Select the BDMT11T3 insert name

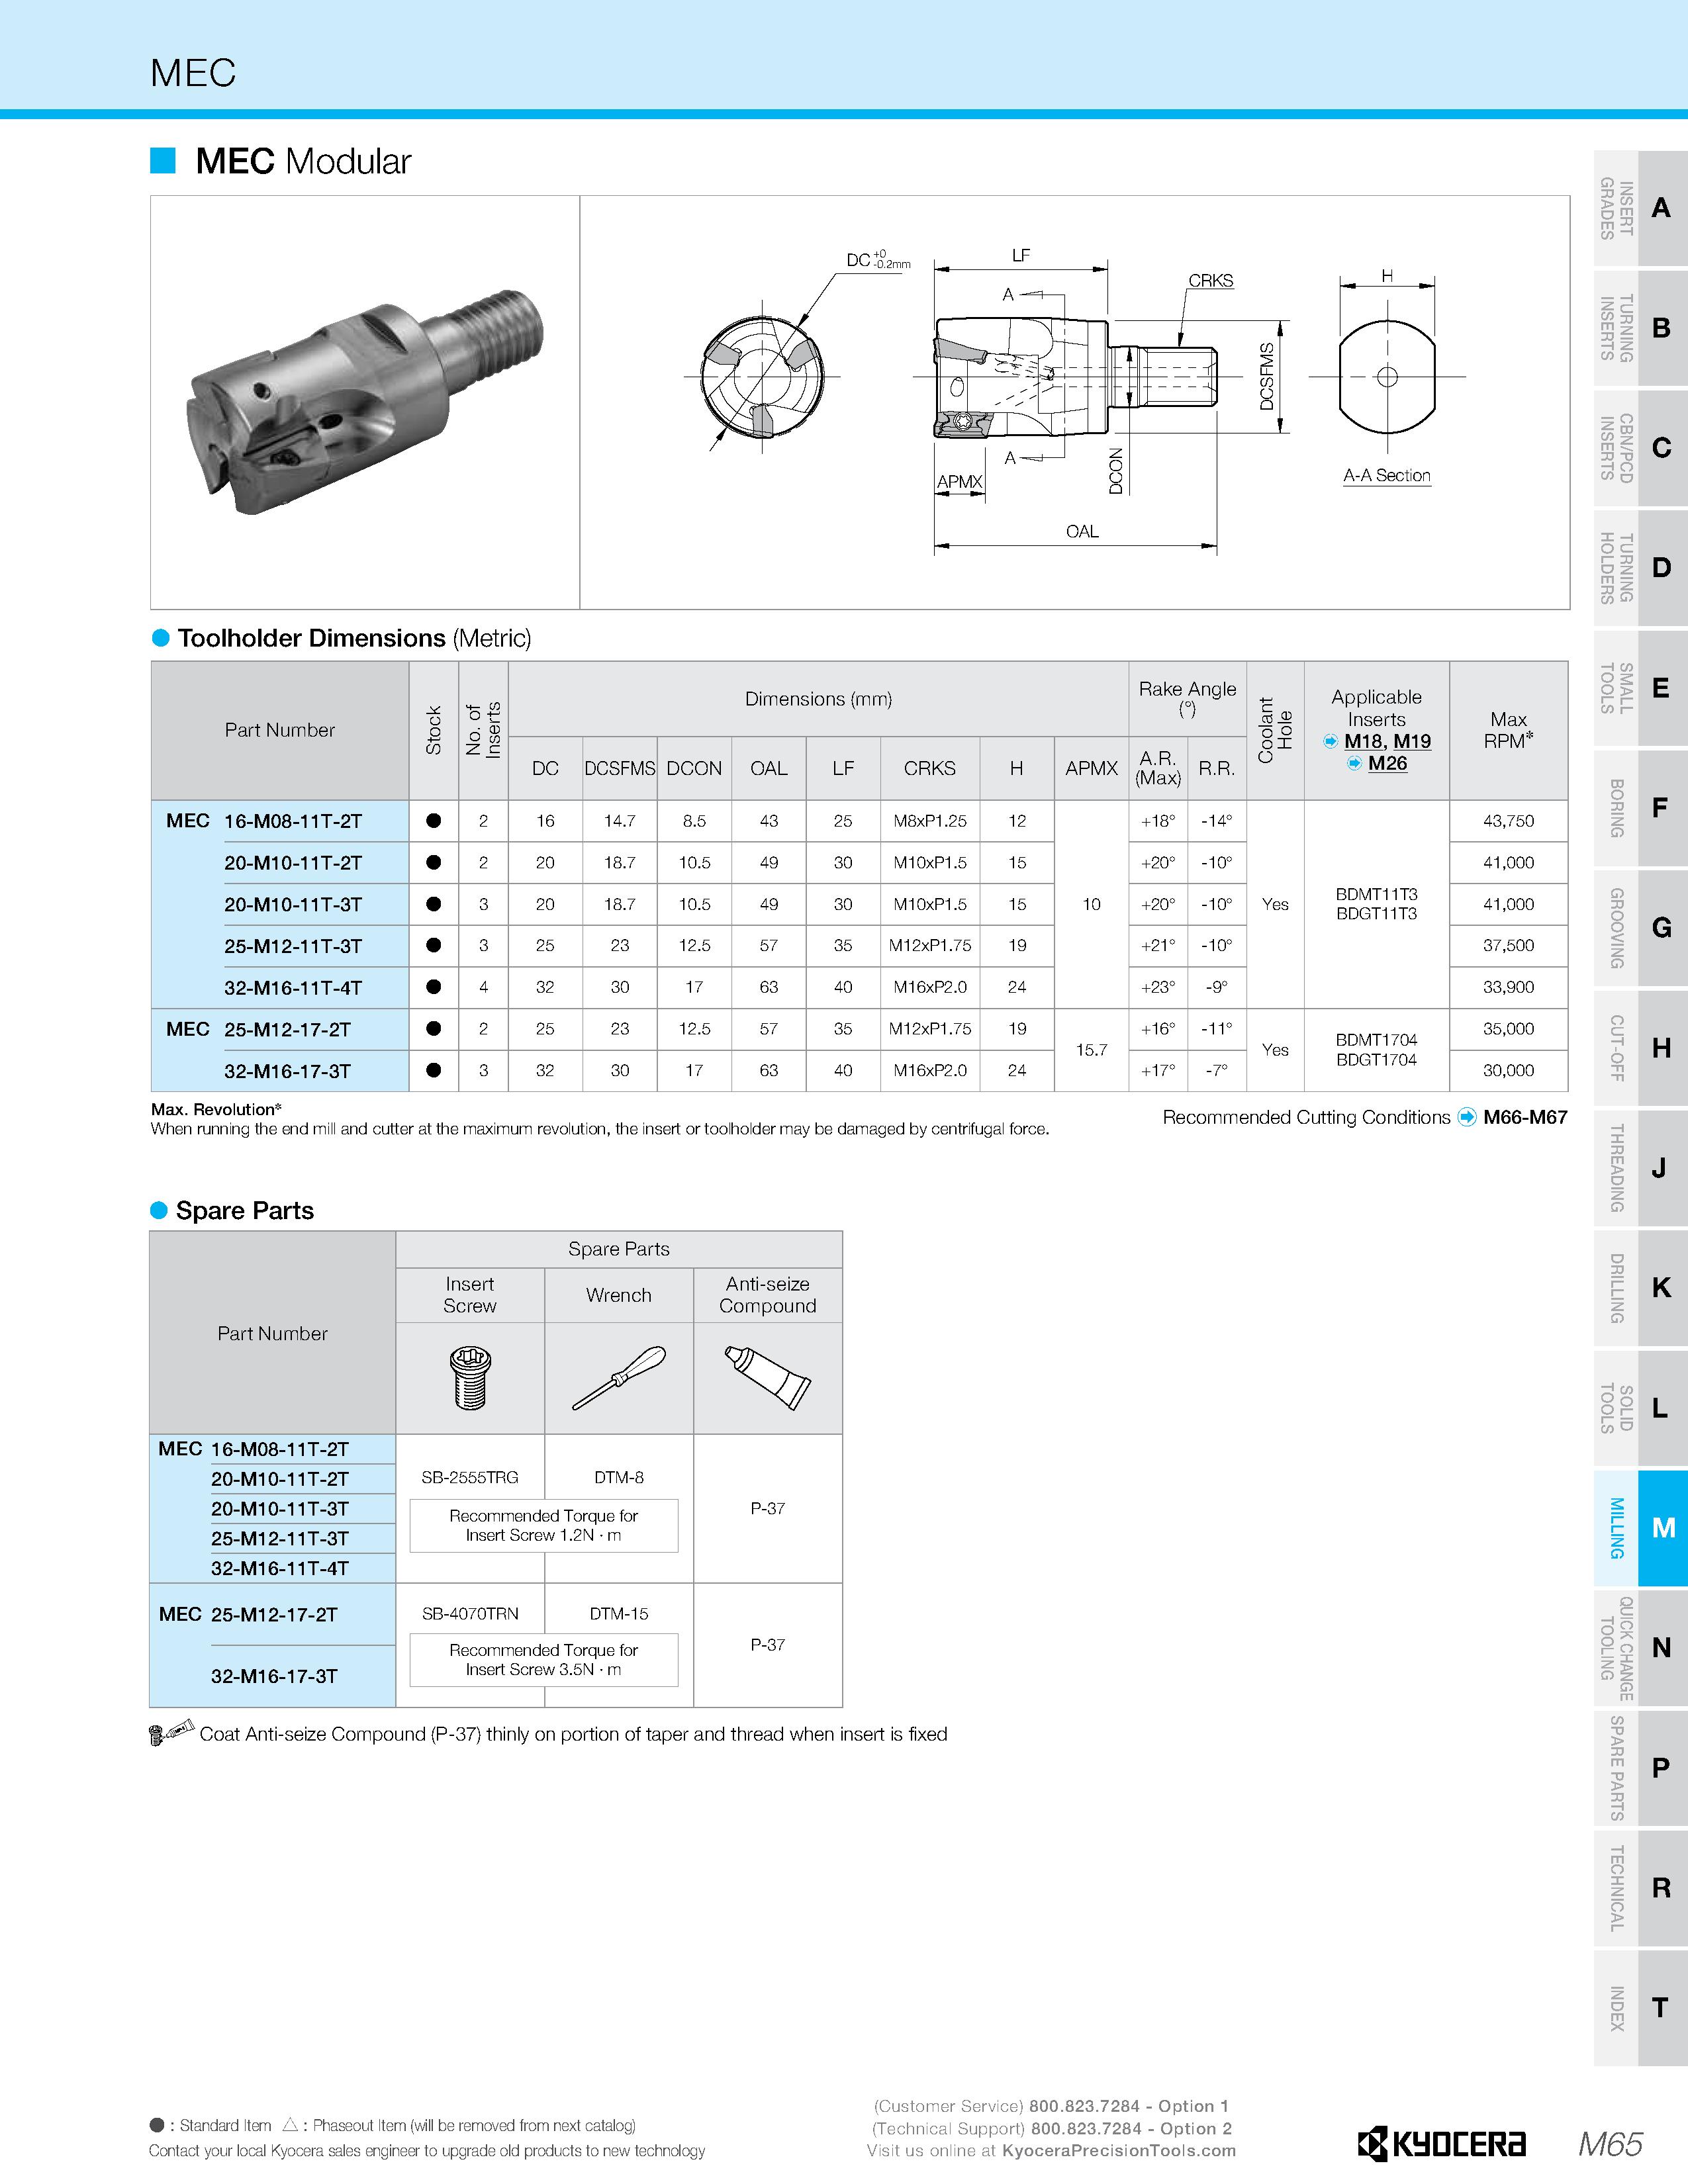tap(1376, 894)
